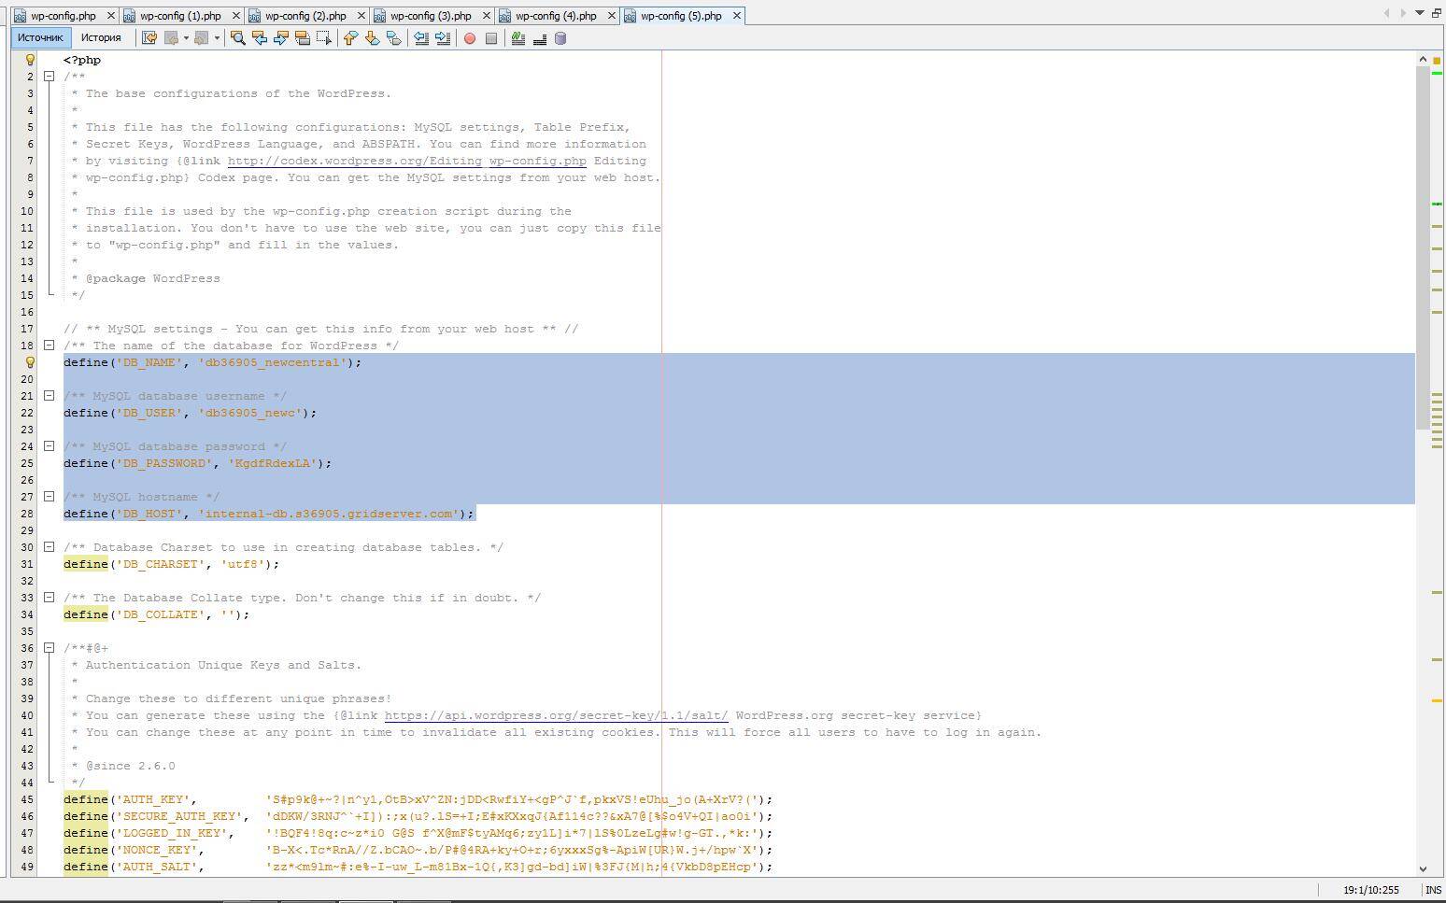Click the Find Selection magnifier icon
Screen dimensions: 1446x903
click(x=238, y=38)
